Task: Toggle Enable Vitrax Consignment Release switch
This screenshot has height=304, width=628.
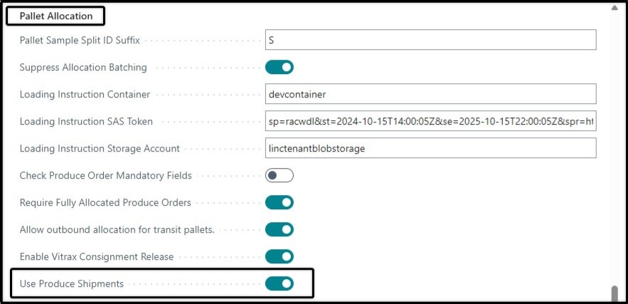Action: (280, 257)
